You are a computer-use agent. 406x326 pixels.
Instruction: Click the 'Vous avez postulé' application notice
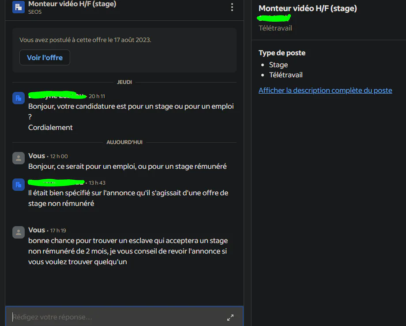85,40
